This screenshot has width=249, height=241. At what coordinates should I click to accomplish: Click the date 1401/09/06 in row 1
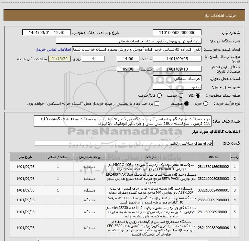(x=26, y=167)
